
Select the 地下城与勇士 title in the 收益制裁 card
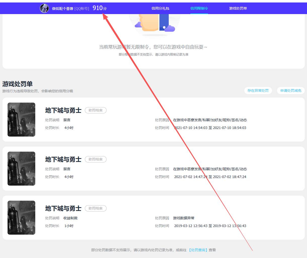(x=63, y=208)
